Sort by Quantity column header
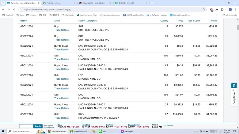Viewport: 239px width, 134px height. (x=164, y=21)
